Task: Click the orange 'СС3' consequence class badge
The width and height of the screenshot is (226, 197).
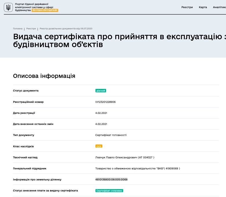Action: (x=99, y=146)
